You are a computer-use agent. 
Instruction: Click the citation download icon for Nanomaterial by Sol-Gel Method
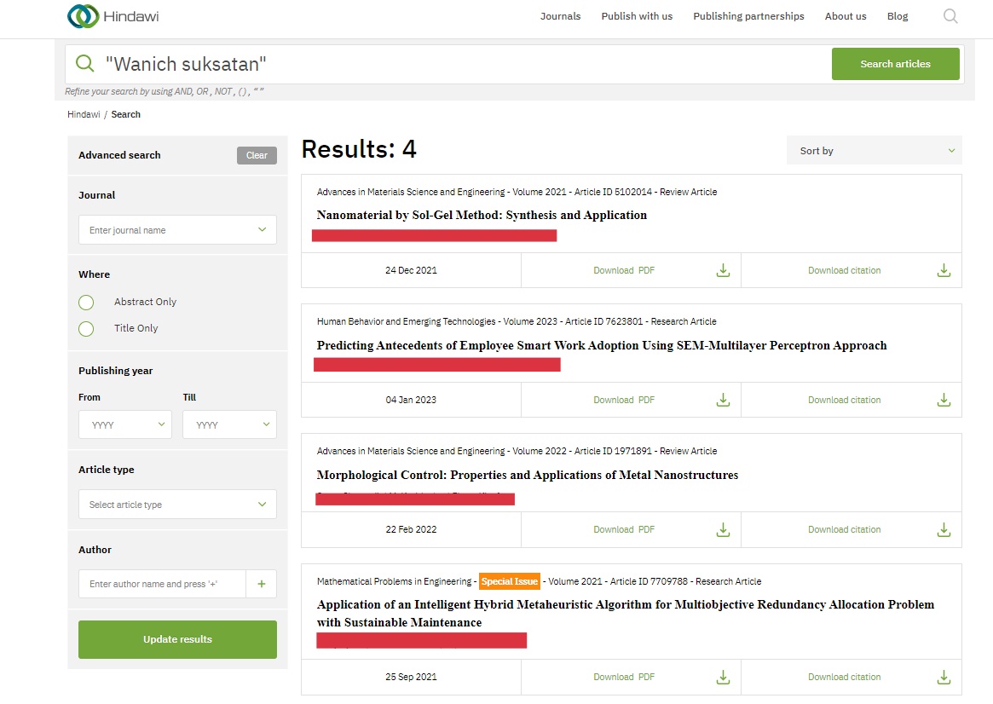point(944,270)
